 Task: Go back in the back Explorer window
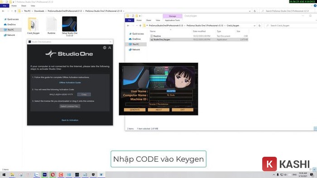pos(3,11)
